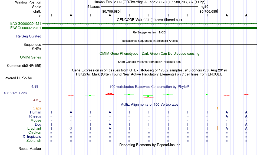The width and height of the screenshot is (257, 155).
Task: Click the Window Position label
Action: point(28,2)
